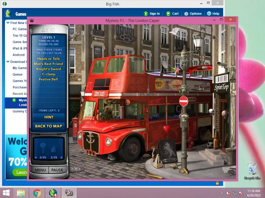Click the brown bottle by the steps
Image resolution: width=265 pixels, height=198 pixels.
click(216, 140)
